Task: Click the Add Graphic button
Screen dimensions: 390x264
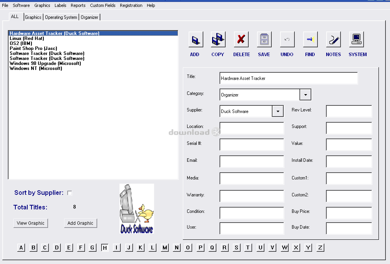Action: tap(80, 223)
